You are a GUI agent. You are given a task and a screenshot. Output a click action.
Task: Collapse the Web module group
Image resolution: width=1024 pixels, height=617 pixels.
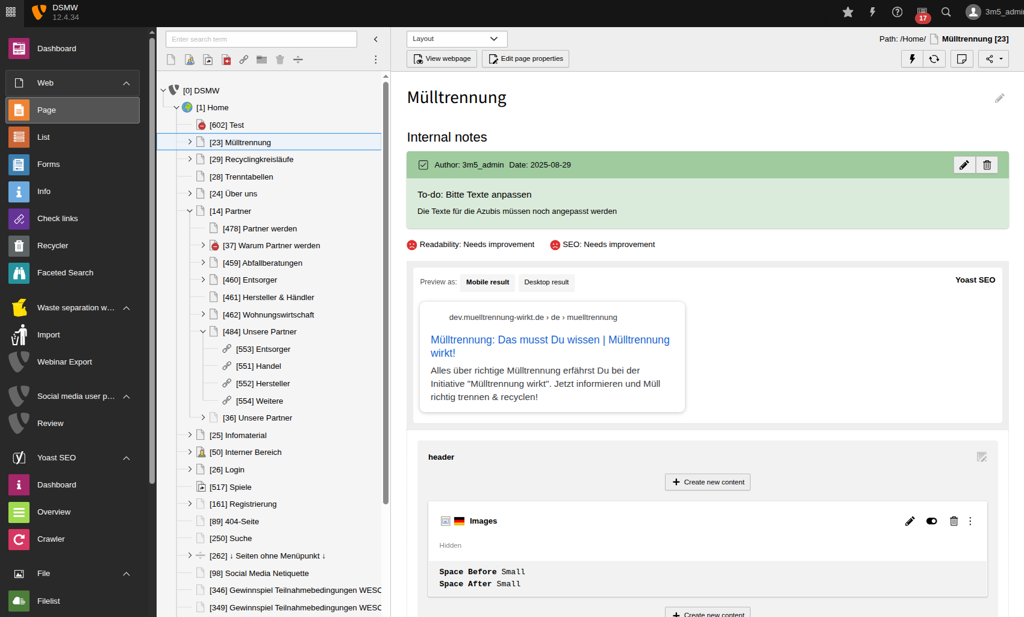(x=126, y=83)
